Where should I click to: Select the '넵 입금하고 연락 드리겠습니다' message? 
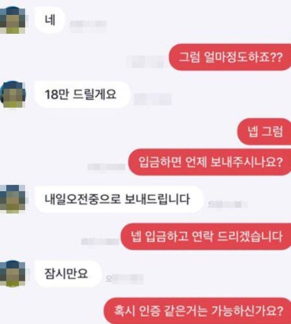pyautogui.click(x=206, y=237)
